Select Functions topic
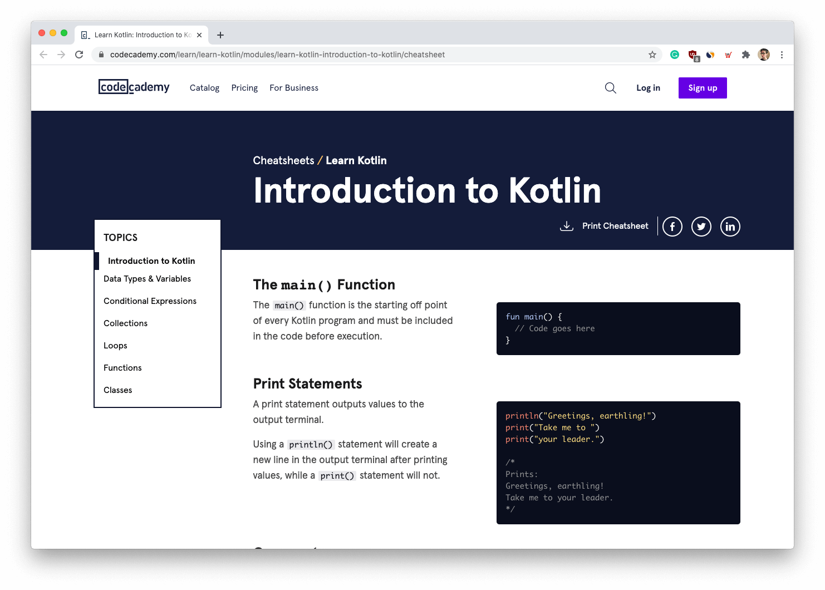This screenshot has height=590, width=825. 122,368
